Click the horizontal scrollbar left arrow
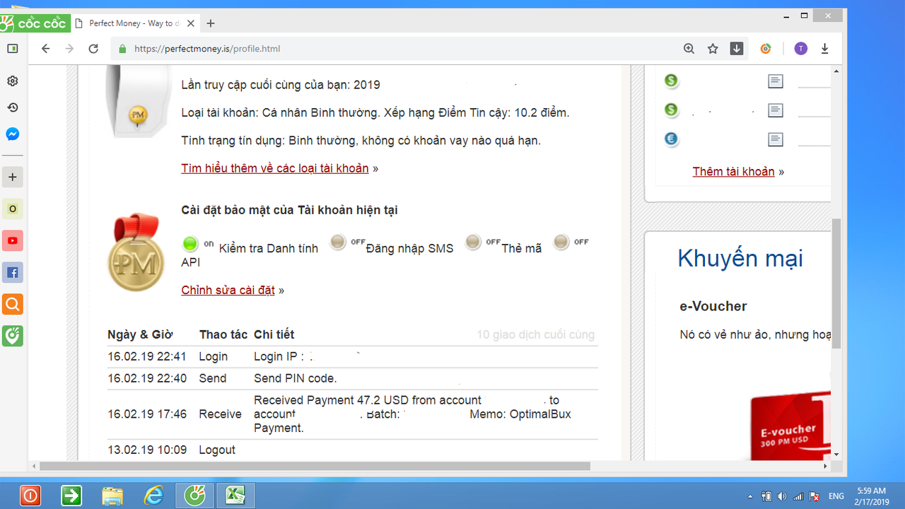The width and height of the screenshot is (905, 509). click(x=34, y=467)
